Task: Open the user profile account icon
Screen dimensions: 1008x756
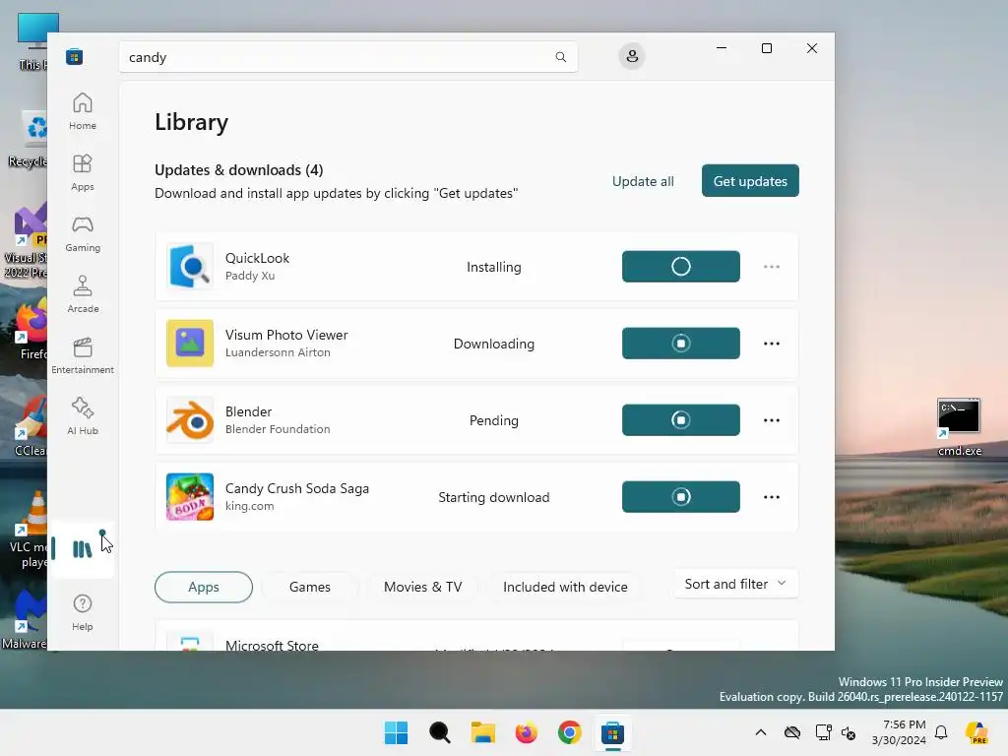Action: pos(632,56)
